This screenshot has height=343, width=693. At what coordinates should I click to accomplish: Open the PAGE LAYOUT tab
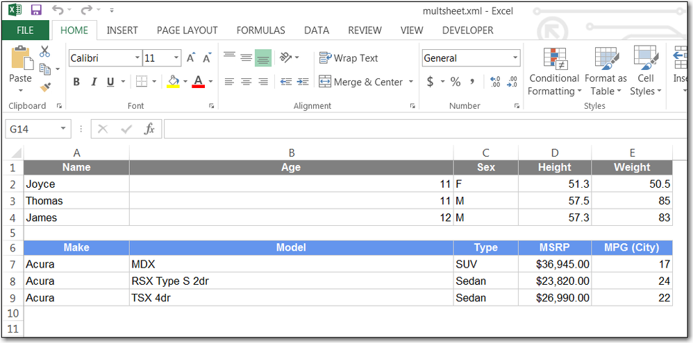click(x=187, y=30)
